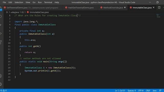The image size is (164, 92).
Task: Open Manage gear settings
Action: pos(1,84)
